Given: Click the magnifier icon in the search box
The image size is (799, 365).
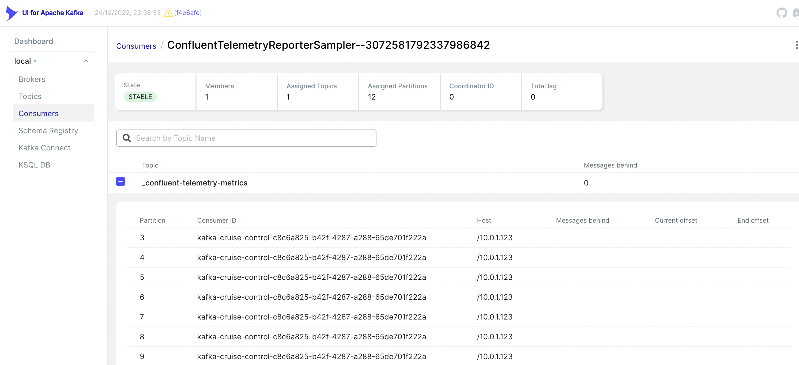Looking at the screenshot, I should coord(127,138).
